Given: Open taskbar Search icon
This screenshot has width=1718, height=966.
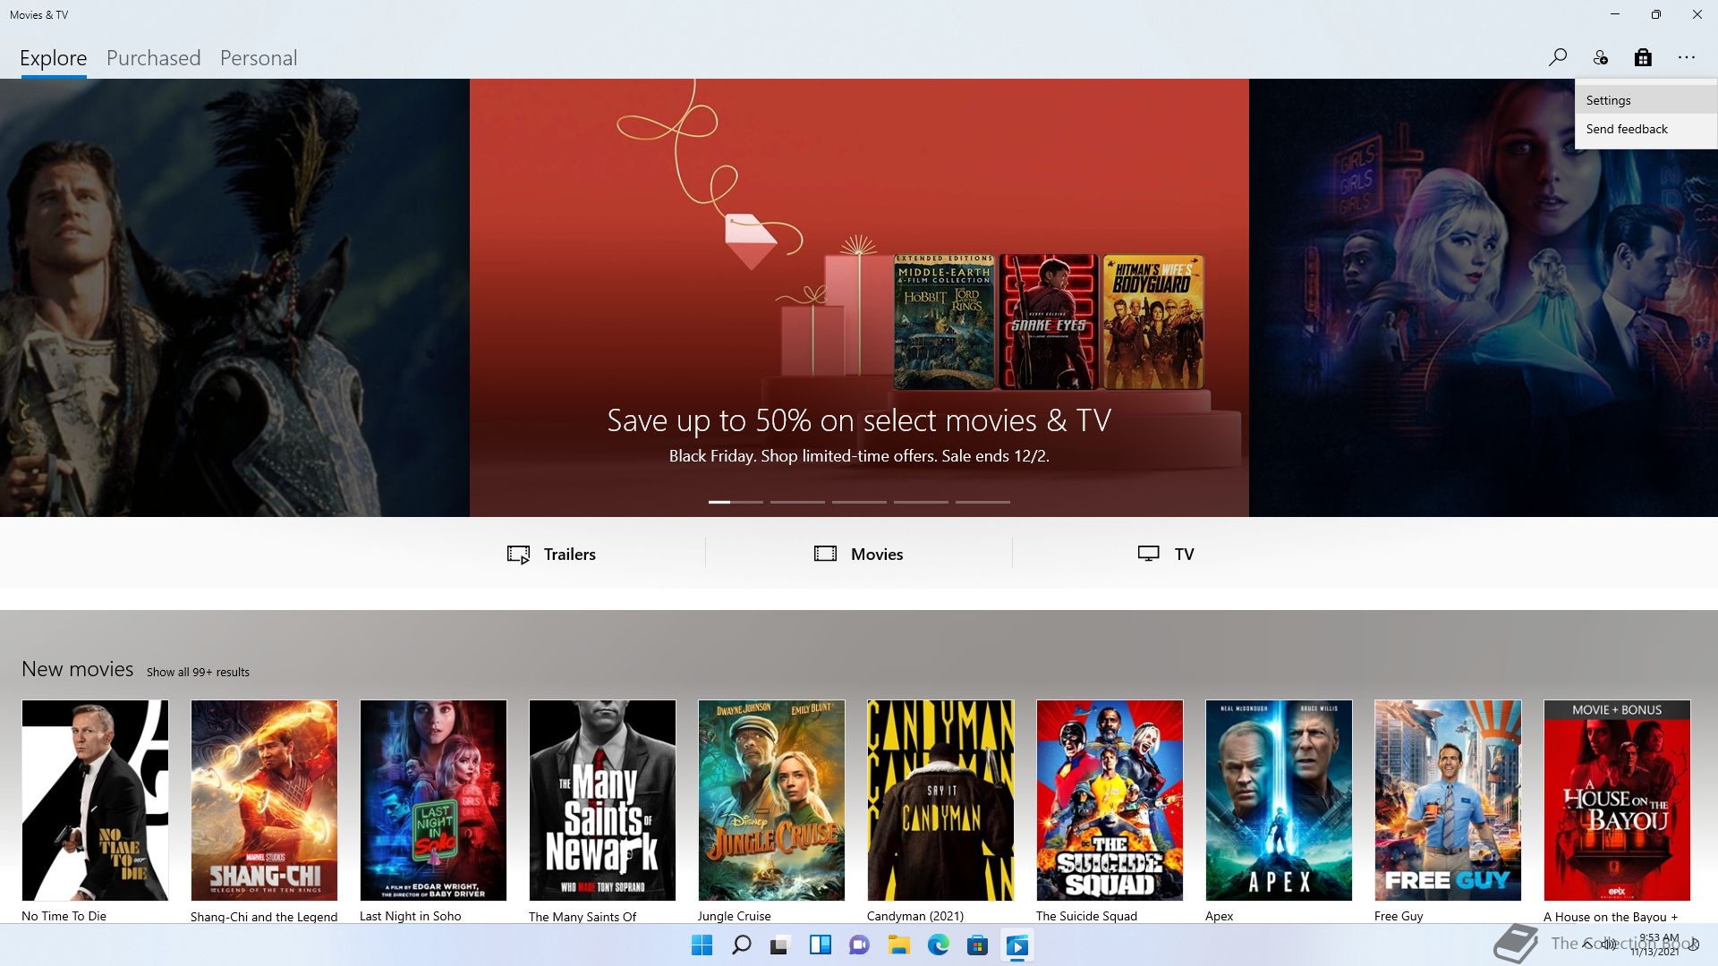Looking at the screenshot, I should click(742, 945).
